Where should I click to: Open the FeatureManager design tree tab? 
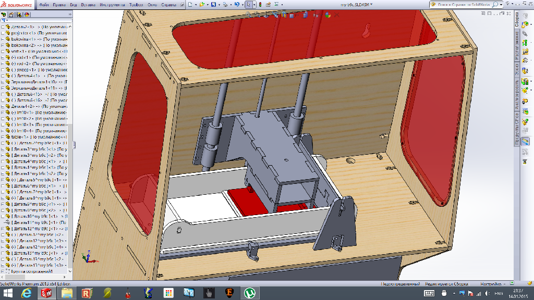point(4,15)
